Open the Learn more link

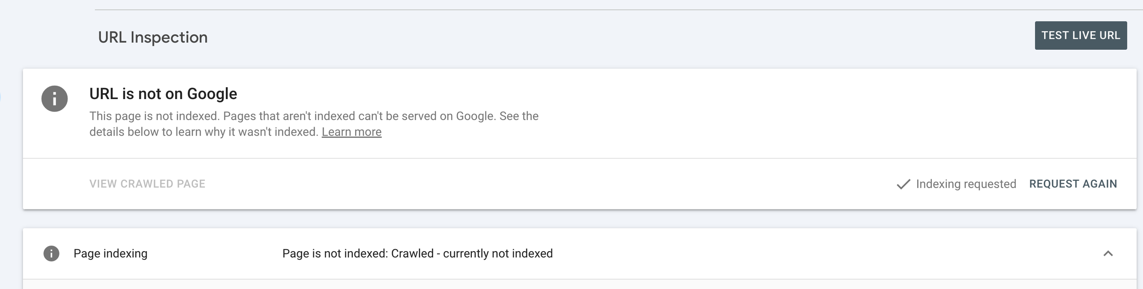351,132
